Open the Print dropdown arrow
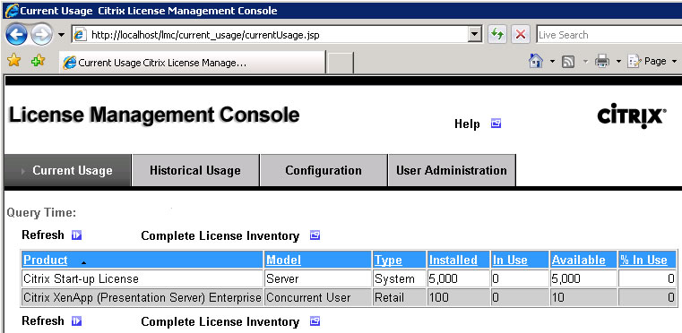682x333 pixels. pos(618,62)
